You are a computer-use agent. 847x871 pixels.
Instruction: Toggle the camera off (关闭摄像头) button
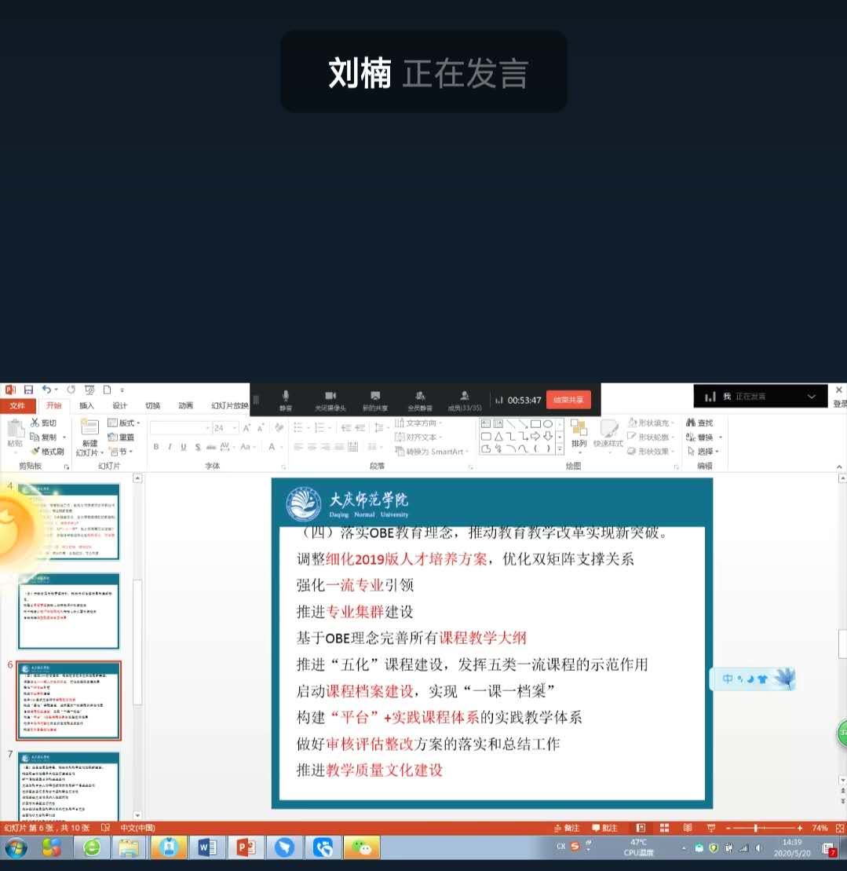[x=330, y=399]
